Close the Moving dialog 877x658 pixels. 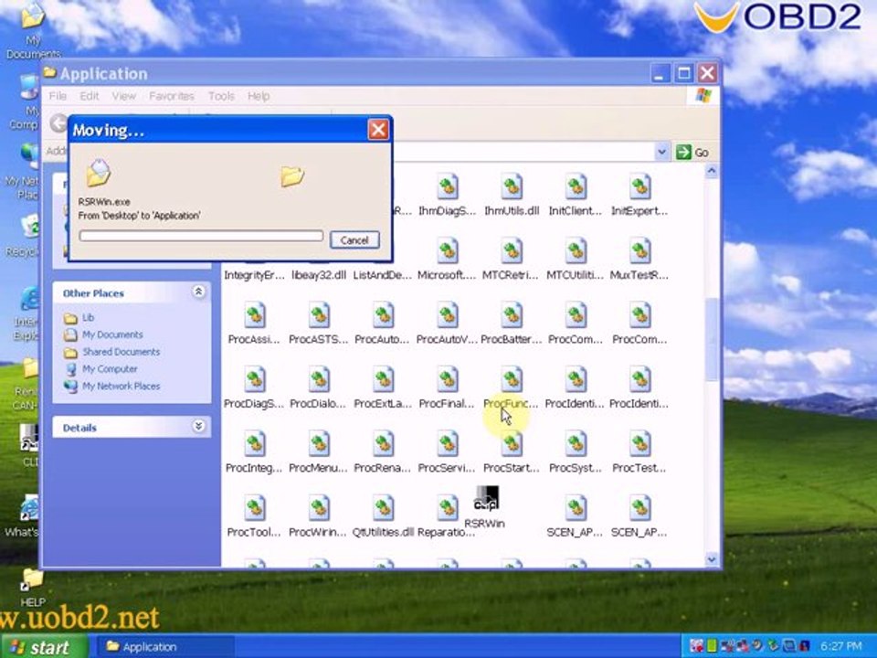(x=378, y=130)
